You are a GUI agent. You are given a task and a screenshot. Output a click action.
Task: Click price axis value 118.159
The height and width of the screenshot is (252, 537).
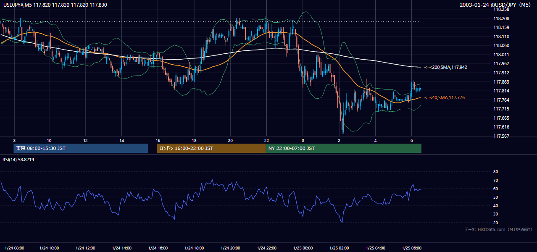click(x=501, y=27)
